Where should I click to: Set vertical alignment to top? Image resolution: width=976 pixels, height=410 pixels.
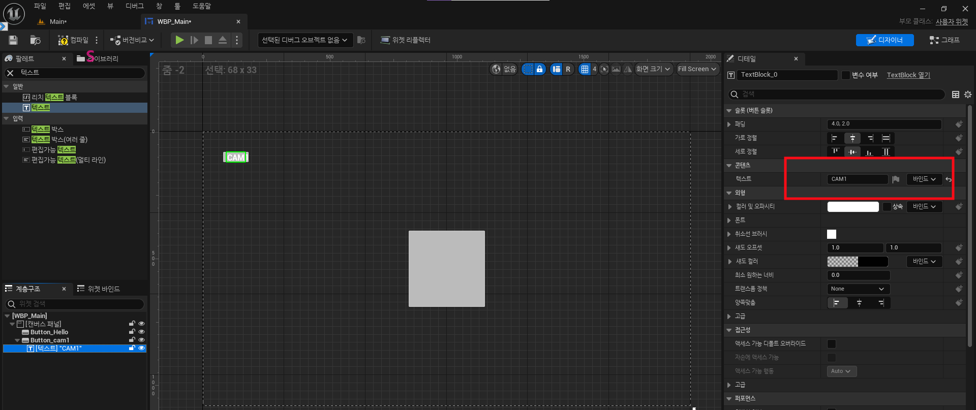click(835, 152)
